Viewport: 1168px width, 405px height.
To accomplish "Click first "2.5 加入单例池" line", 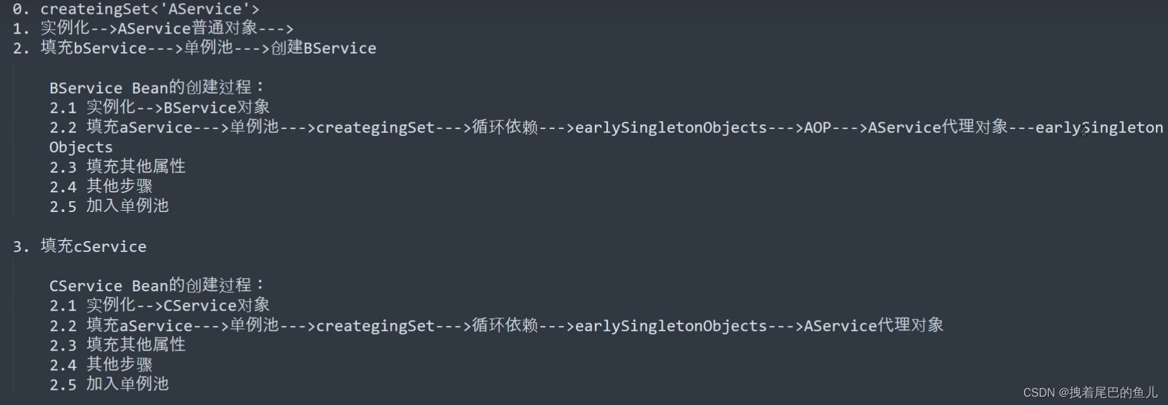I will coord(109,206).
